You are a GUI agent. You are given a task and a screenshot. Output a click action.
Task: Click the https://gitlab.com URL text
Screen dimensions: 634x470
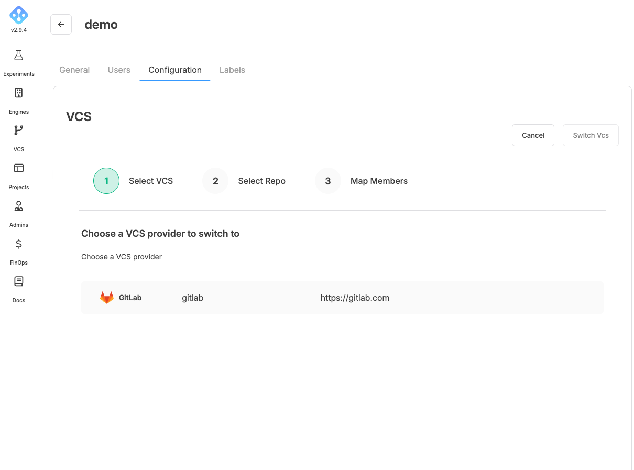(355, 298)
